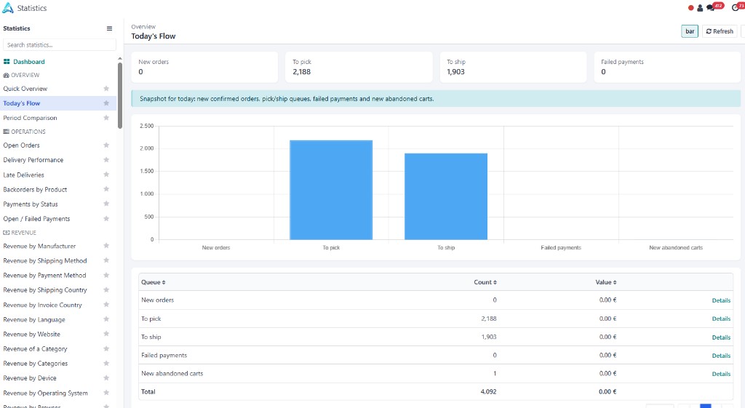Collapse the OVERVIEW section header

pyautogui.click(x=21, y=75)
